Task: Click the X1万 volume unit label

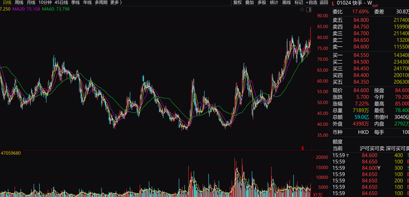Action: (x=317, y=194)
